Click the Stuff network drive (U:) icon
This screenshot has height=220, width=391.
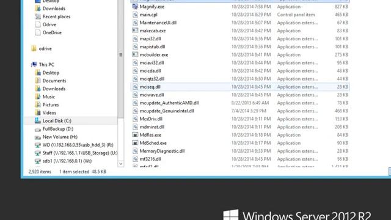pos(38,153)
